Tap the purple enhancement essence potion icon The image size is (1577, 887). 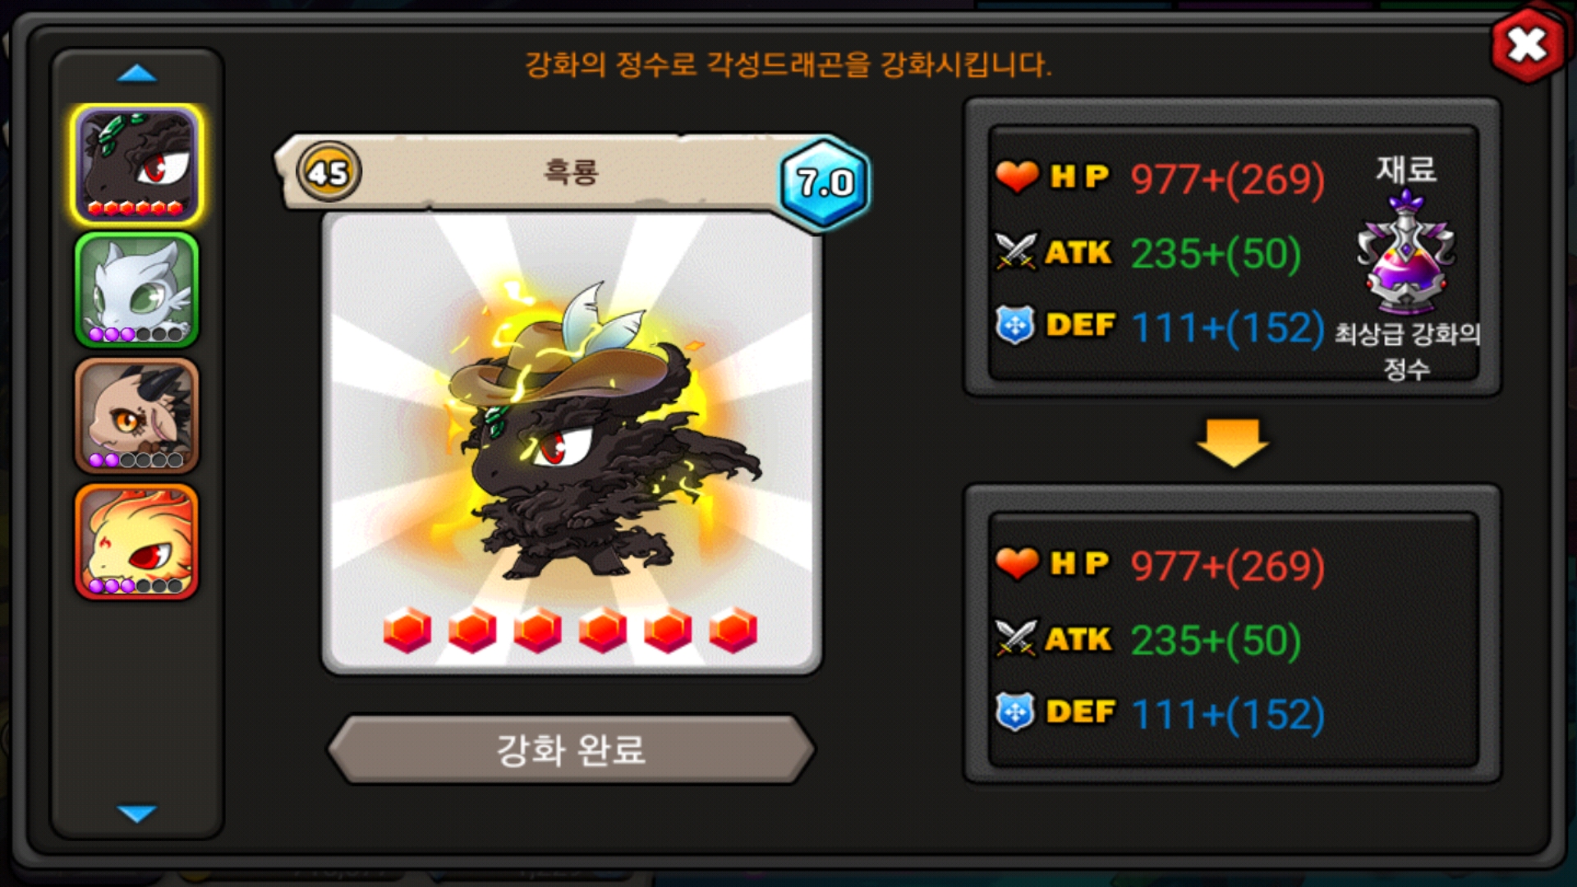tap(1405, 253)
